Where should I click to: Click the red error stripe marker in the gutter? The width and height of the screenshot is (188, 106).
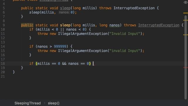click(185, 67)
